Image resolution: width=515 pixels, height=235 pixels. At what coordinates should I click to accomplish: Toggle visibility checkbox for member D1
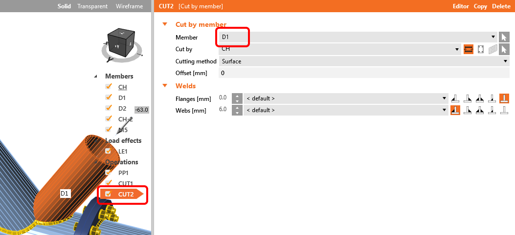(x=109, y=97)
